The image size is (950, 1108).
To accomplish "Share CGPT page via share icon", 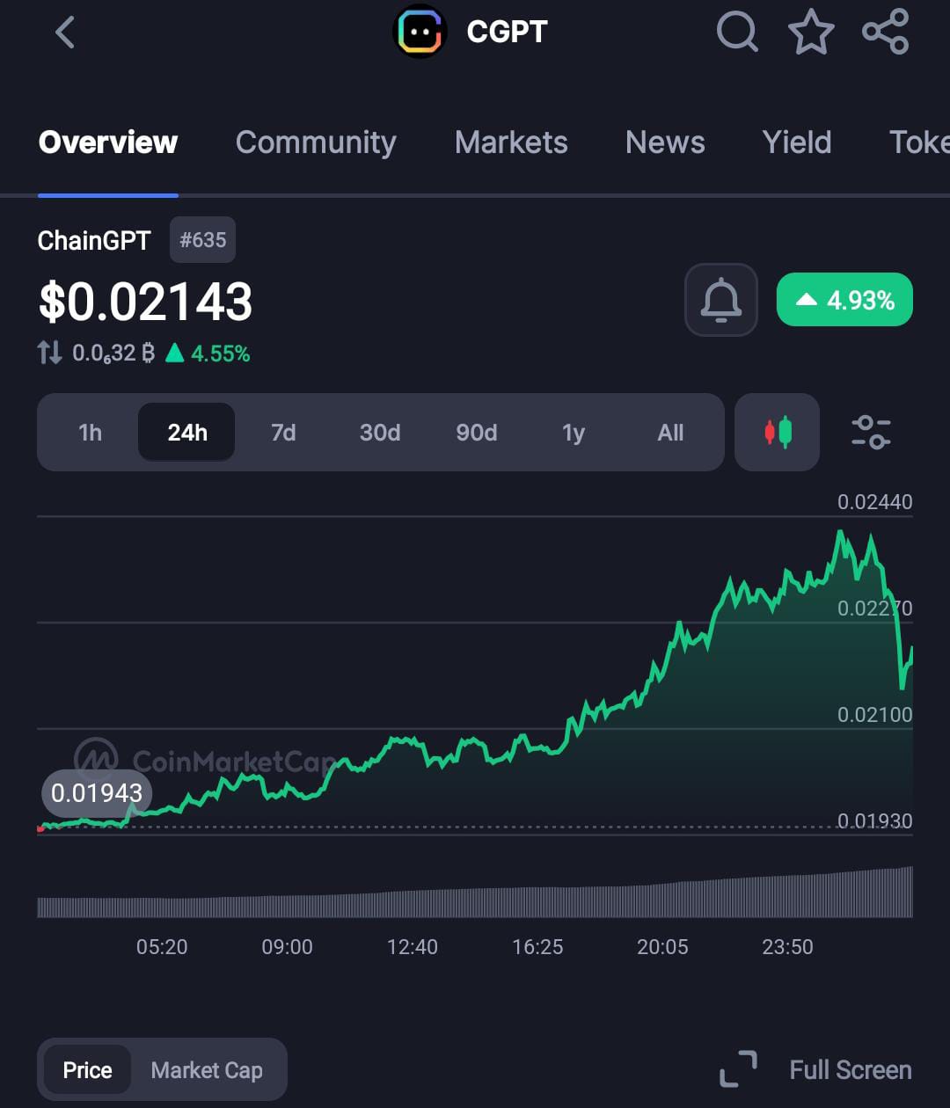I will (885, 33).
